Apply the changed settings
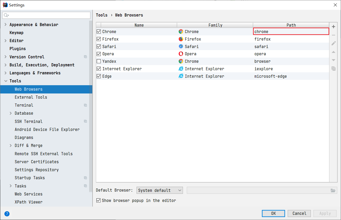Viewport: 341px width, 220px height. click(325, 213)
